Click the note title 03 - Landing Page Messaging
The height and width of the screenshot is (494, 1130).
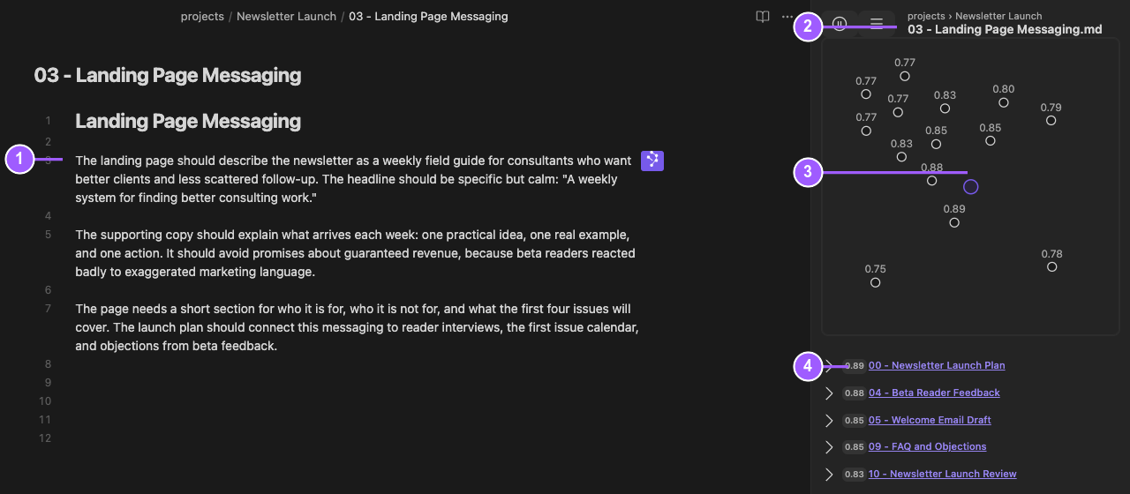pyautogui.click(x=168, y=76)
